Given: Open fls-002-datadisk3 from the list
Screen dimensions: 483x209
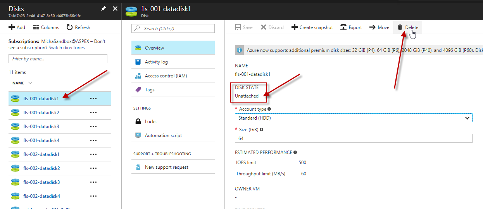Looking at the screenshot, I should 41,182.
